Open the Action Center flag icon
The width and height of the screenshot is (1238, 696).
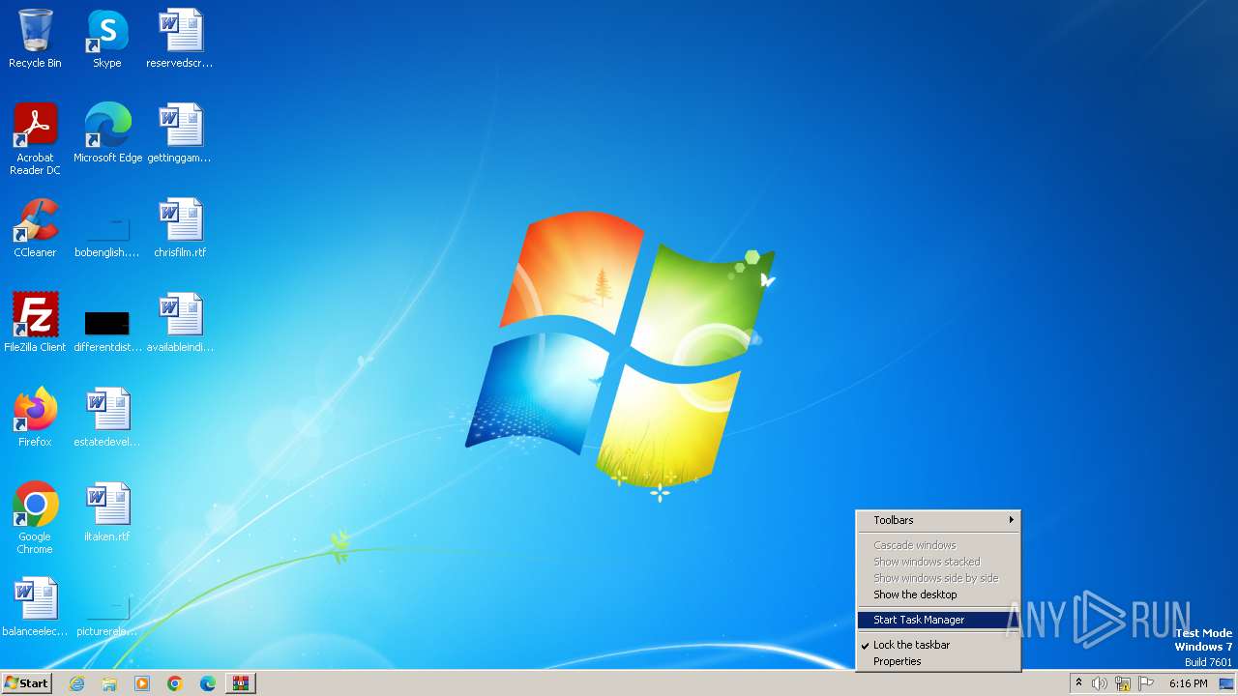(x=1146, y=683)
